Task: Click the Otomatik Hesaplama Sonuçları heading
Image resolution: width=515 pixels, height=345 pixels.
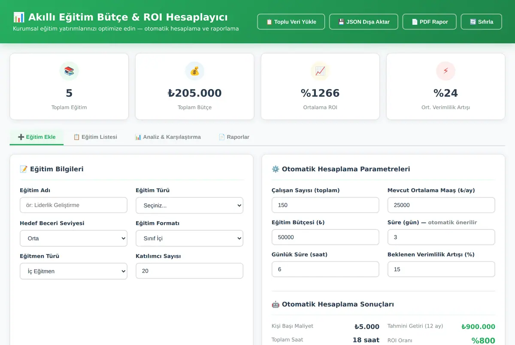Action: point(333,304)
